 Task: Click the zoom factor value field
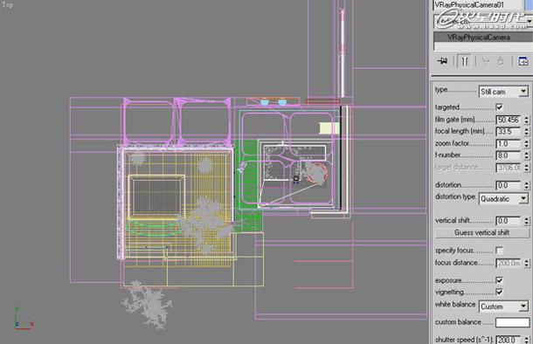tap(509, 144)
